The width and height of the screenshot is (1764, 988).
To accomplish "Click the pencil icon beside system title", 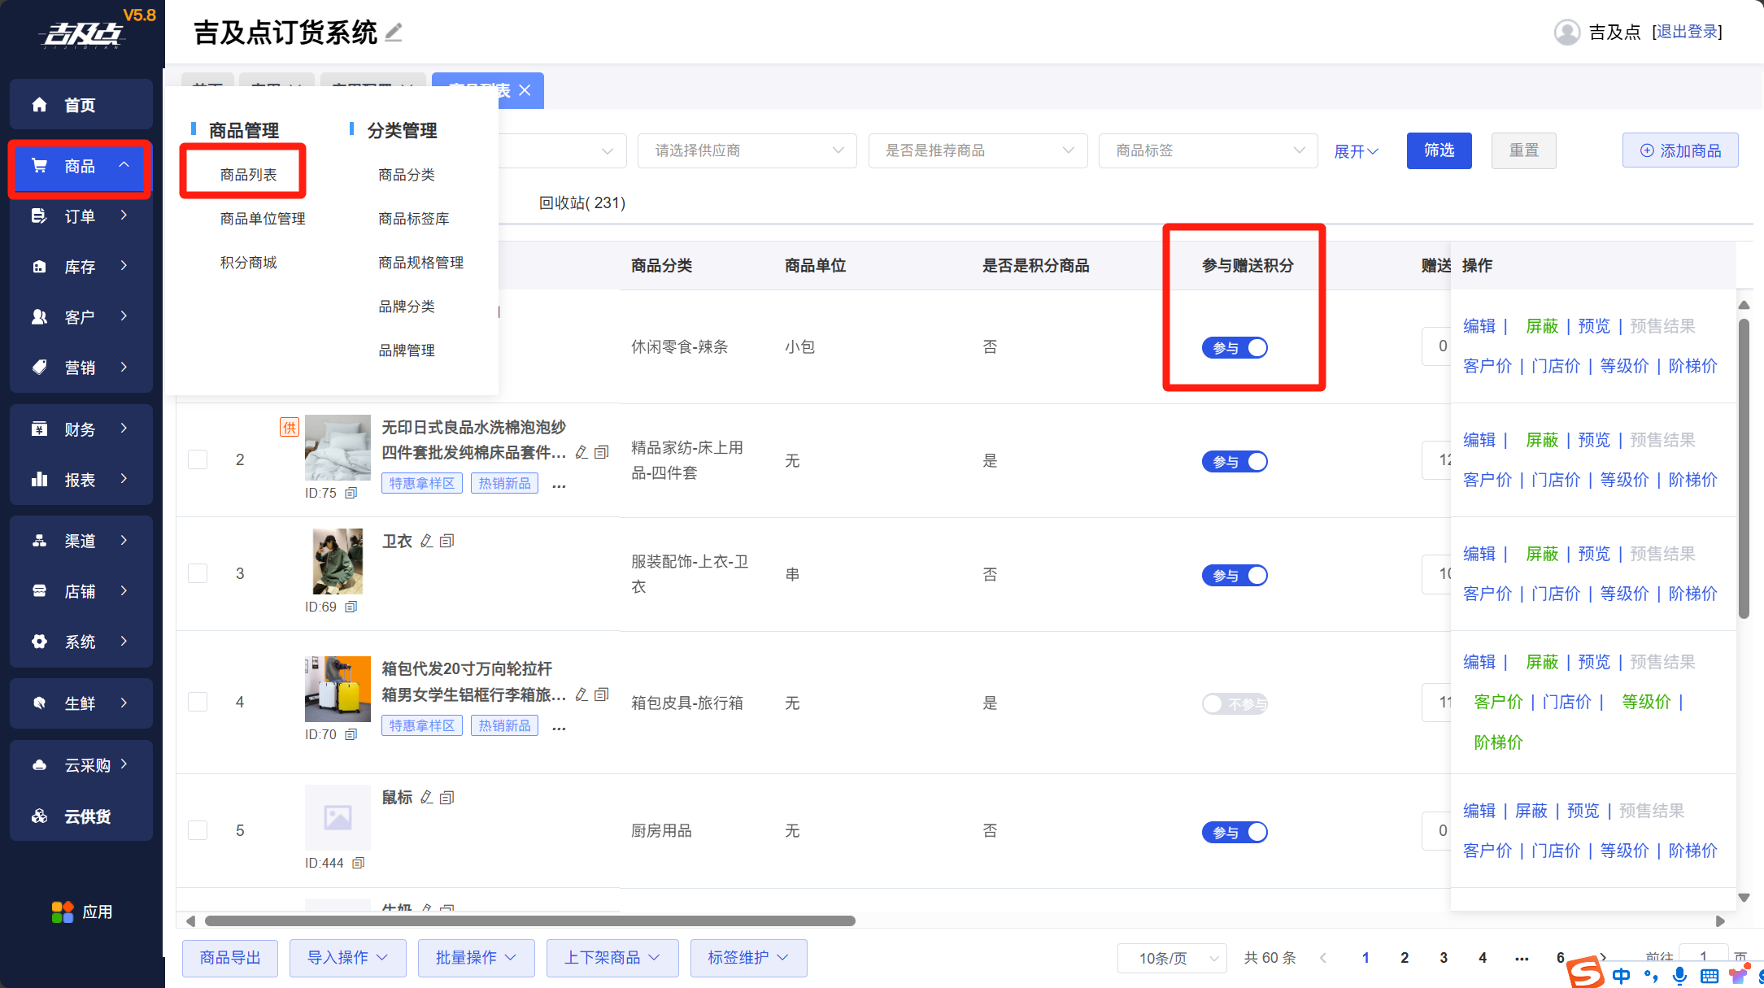I will pos(394,33).
